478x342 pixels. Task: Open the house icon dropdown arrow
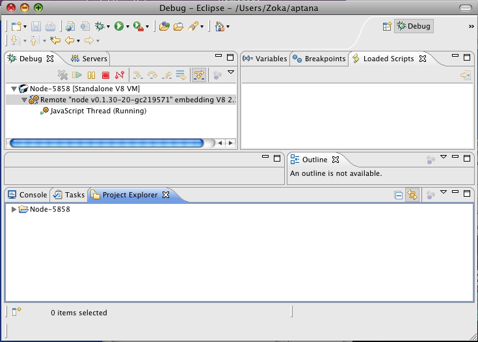(x=228, y=27)
